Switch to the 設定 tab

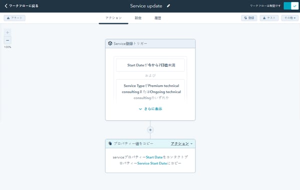(138, 18)
